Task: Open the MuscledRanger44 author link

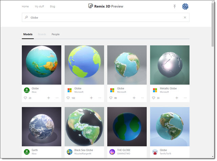Action: coord(83,154)
